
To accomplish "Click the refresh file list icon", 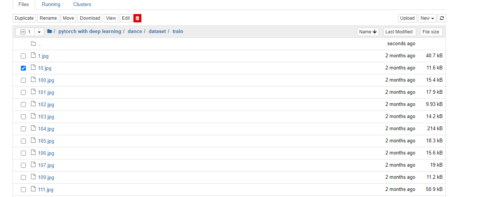I will 442,18.
